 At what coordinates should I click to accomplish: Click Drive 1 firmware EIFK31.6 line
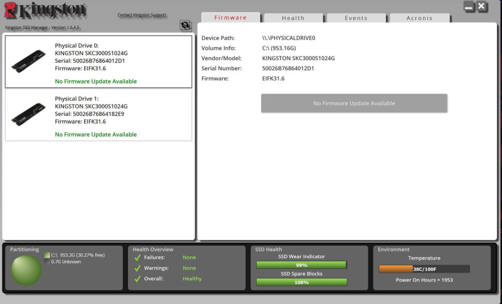click(80, 122)
